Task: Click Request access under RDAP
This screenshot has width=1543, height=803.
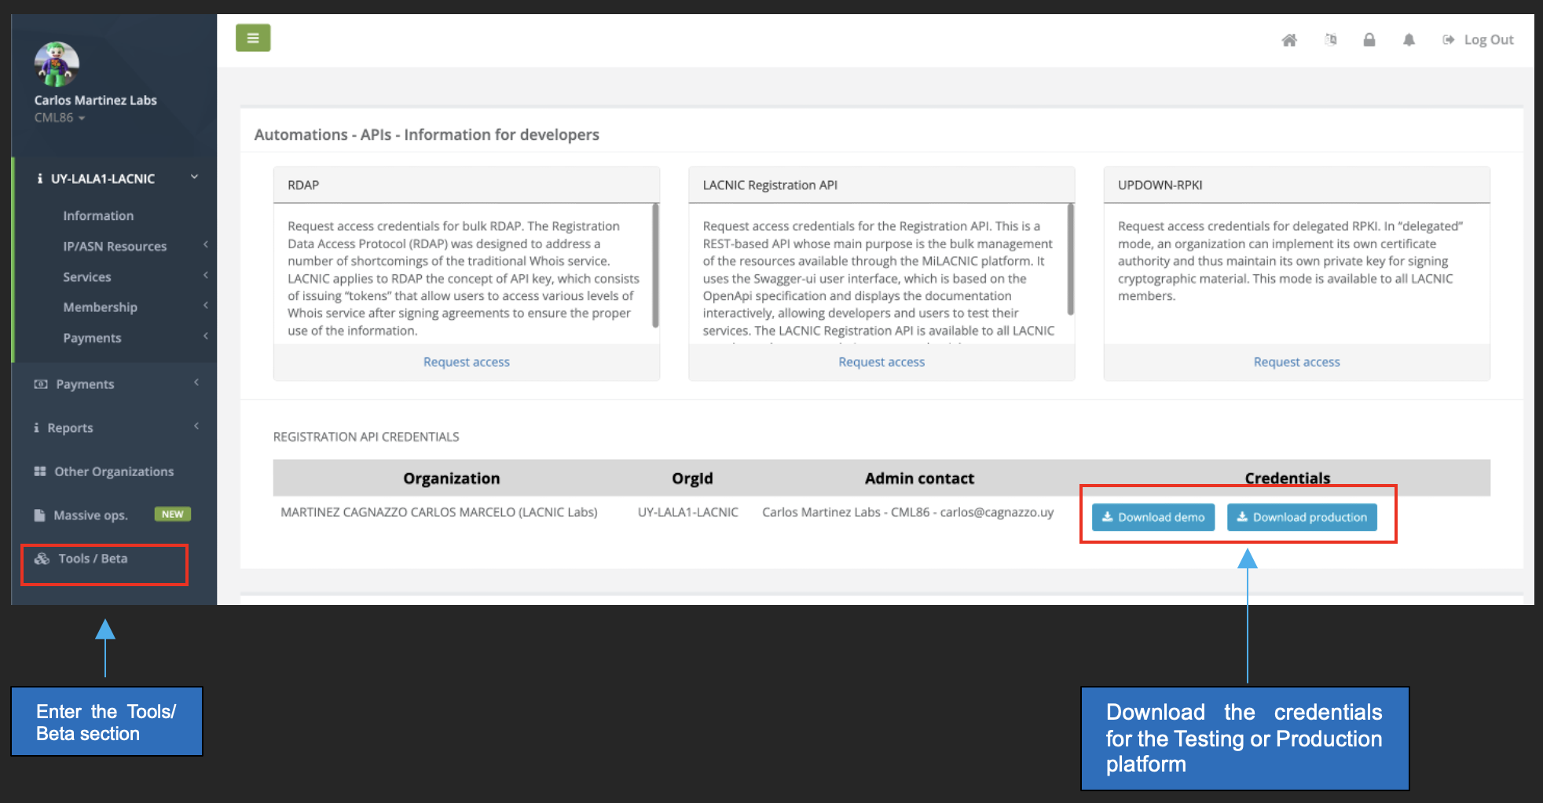Action: click(466, 362)
